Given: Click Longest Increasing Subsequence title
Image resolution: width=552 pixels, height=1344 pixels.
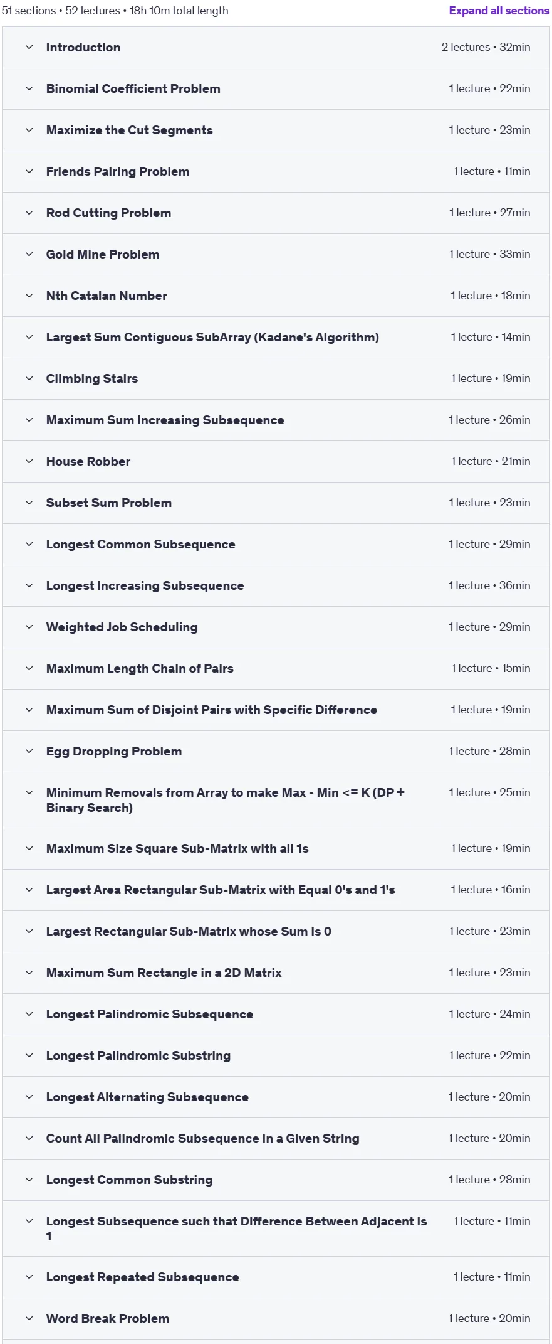Looking at the screenshot, I should coord(145,585).
